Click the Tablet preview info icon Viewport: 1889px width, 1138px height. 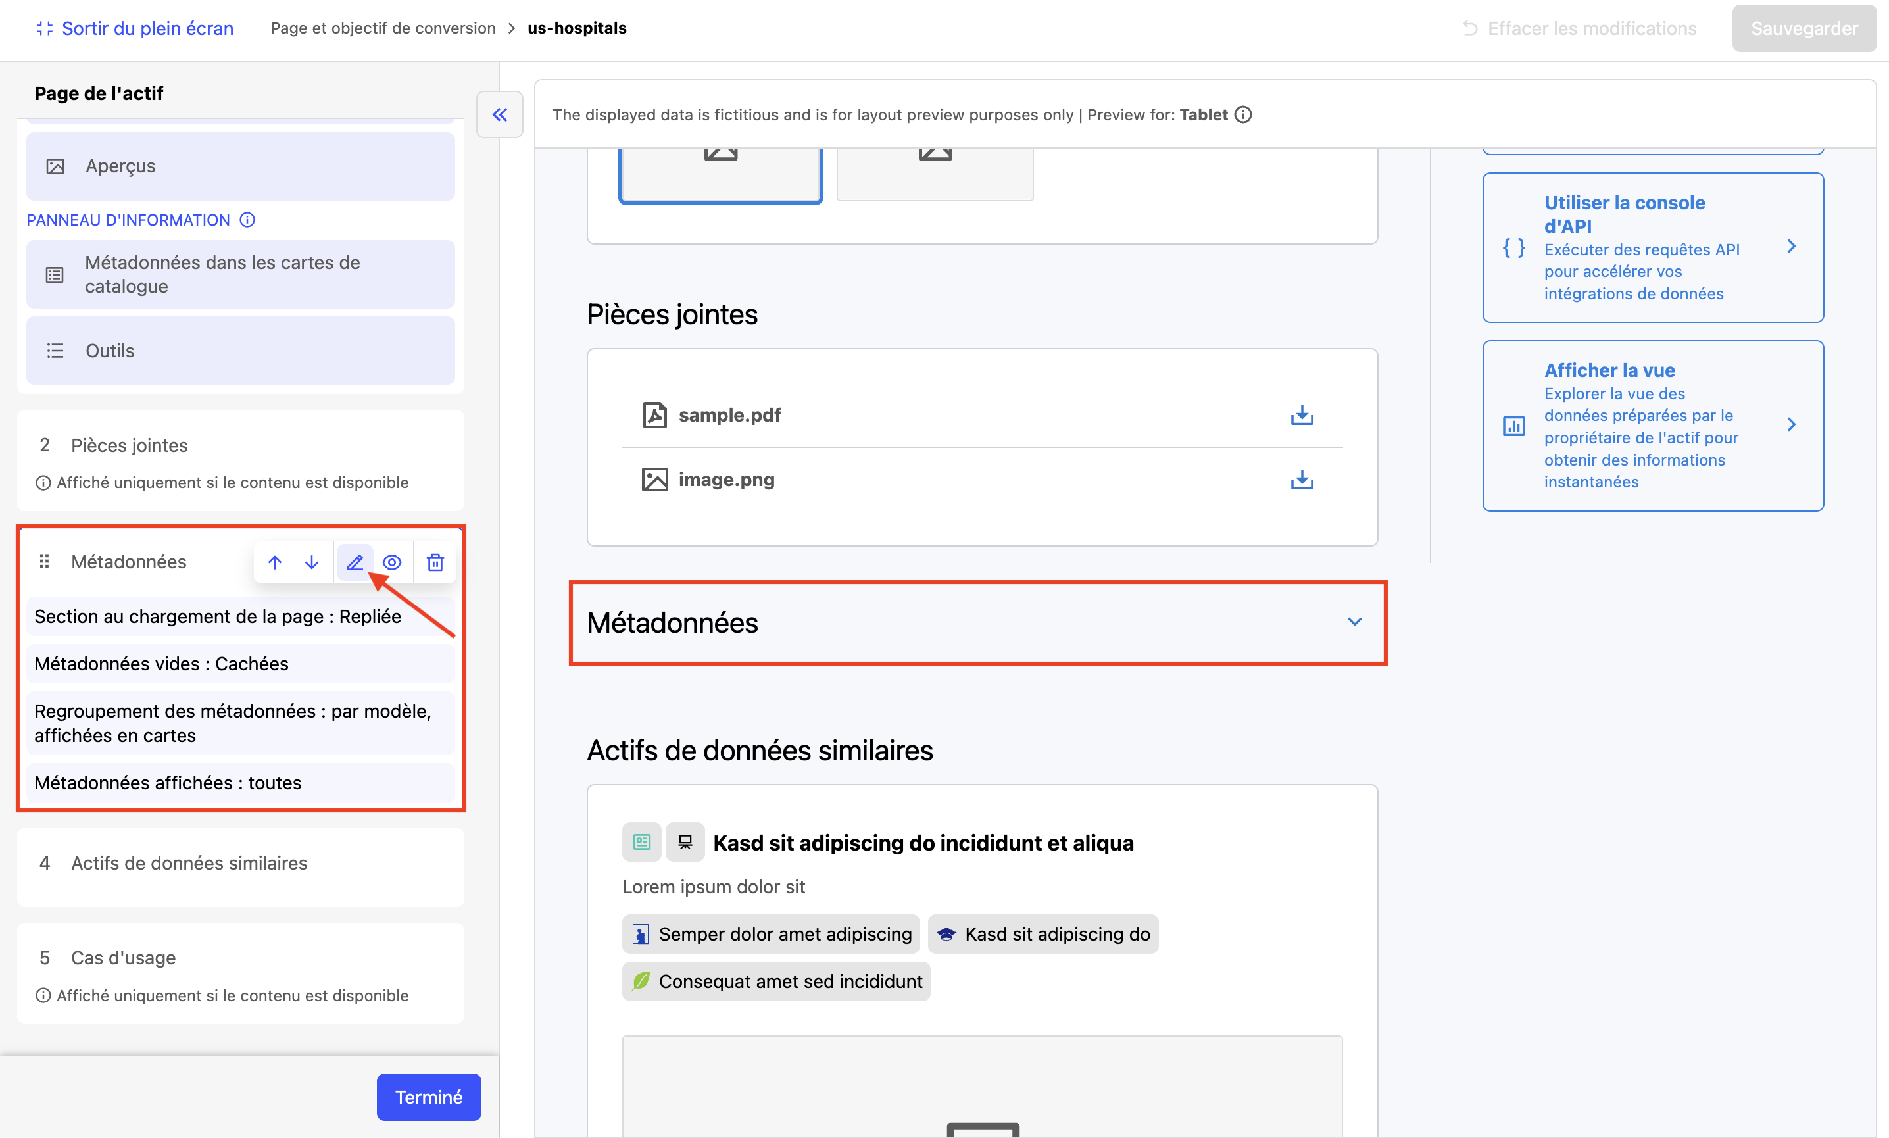pos(1242,115)
